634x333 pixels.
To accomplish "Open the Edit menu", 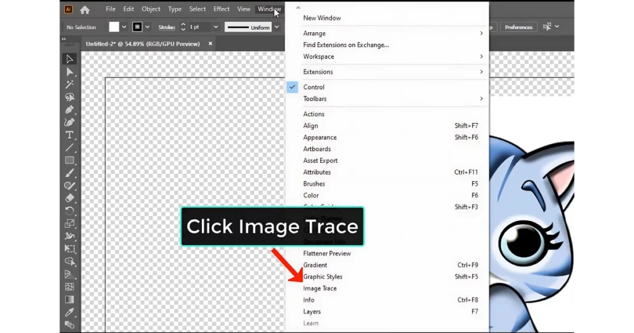I will pyautogui.click(x=129, y=9).
